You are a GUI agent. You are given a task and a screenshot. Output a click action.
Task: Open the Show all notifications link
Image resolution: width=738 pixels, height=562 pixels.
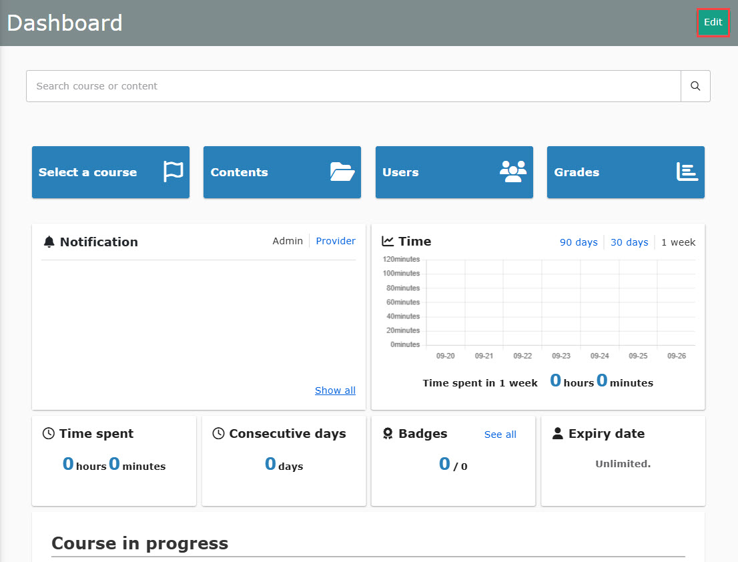pos(335,390)
